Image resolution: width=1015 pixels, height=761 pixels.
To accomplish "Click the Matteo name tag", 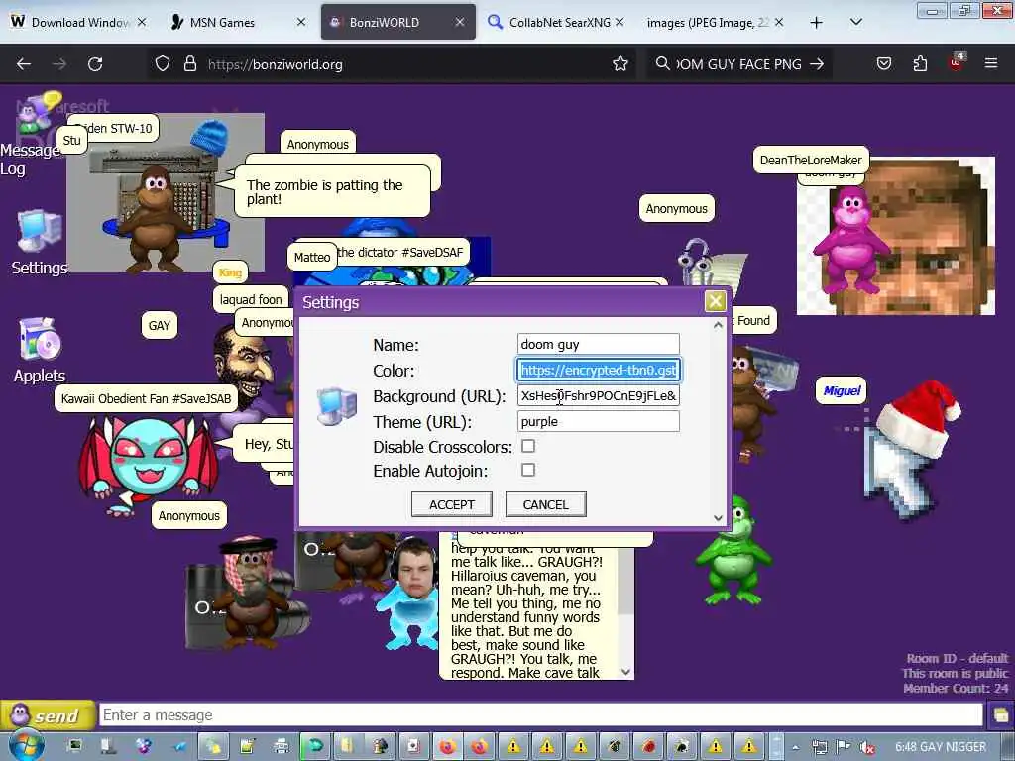I will pos(312,257).
